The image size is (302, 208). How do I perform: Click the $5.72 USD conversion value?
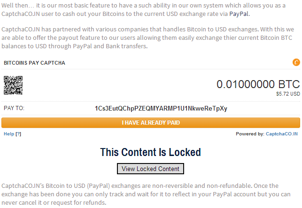coord(288,94)
